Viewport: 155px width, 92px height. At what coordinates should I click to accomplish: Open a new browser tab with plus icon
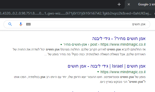tap(119, 4)
